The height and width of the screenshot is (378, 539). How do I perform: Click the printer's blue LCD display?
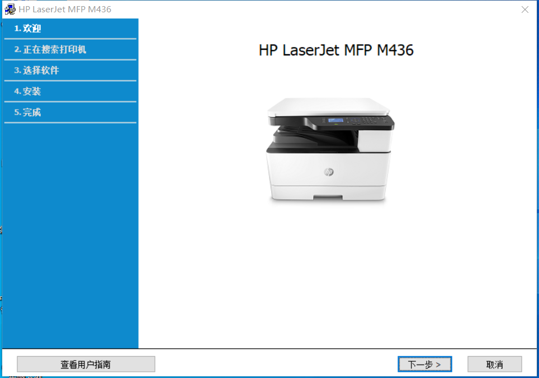pyautogui.click(x=335, y=121)
